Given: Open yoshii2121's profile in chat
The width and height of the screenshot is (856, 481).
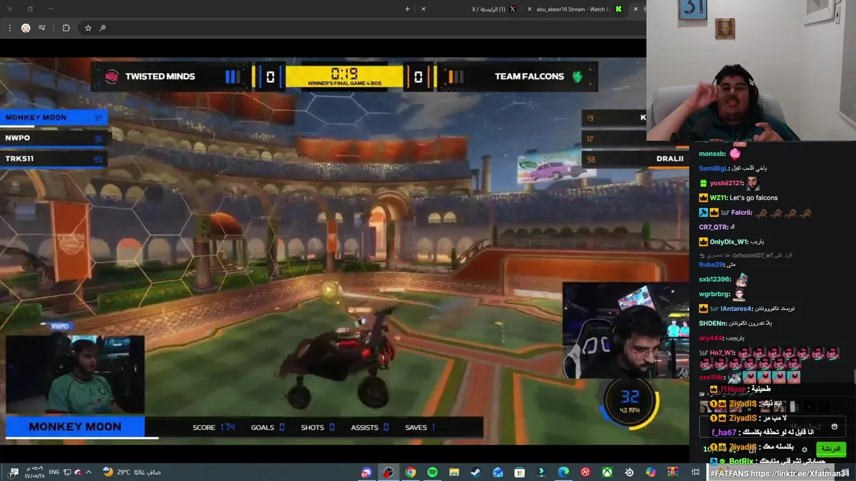Looking at the screenshot, I should pos(726,183).
